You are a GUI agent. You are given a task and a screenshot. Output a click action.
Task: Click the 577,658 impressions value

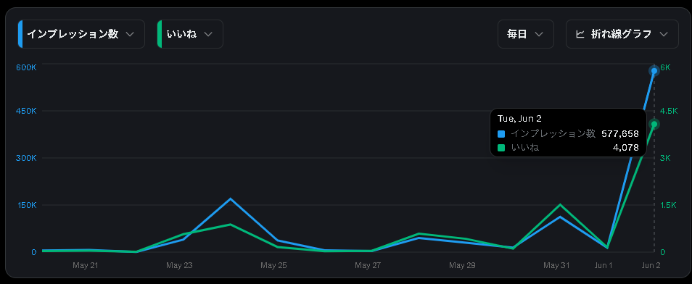[620, 133]
